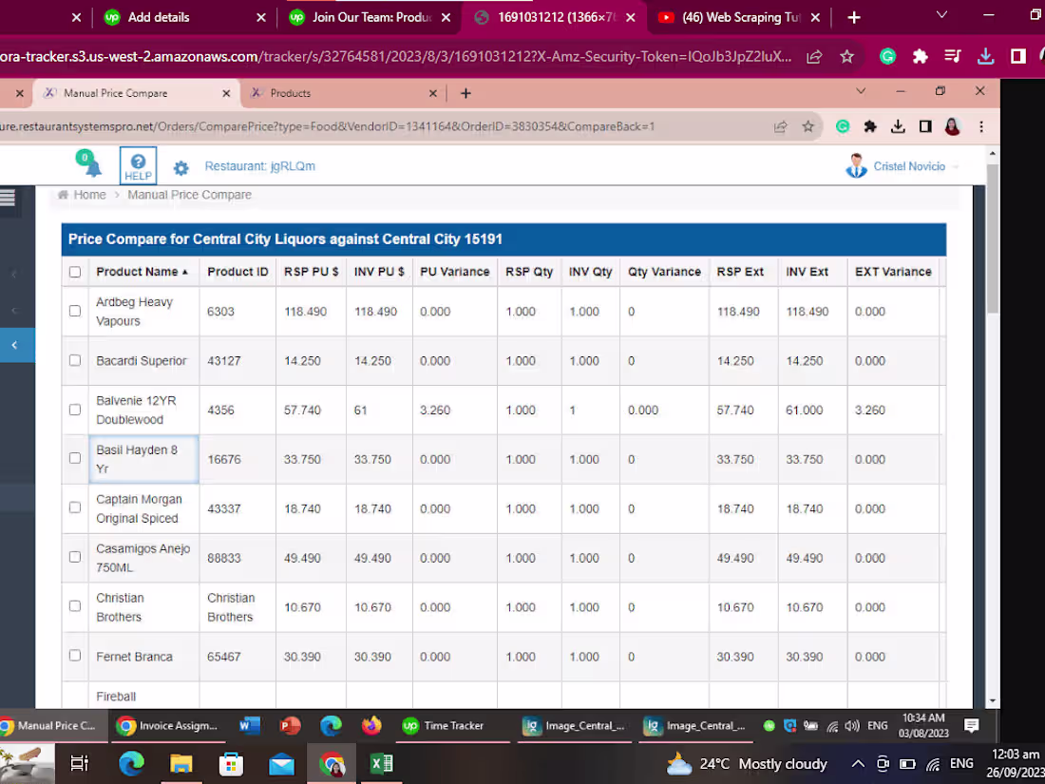The width and height of the screenshot is (1045, 784).
Task: Bookmark the page with outer star icon
Action: tap(847, 57)
